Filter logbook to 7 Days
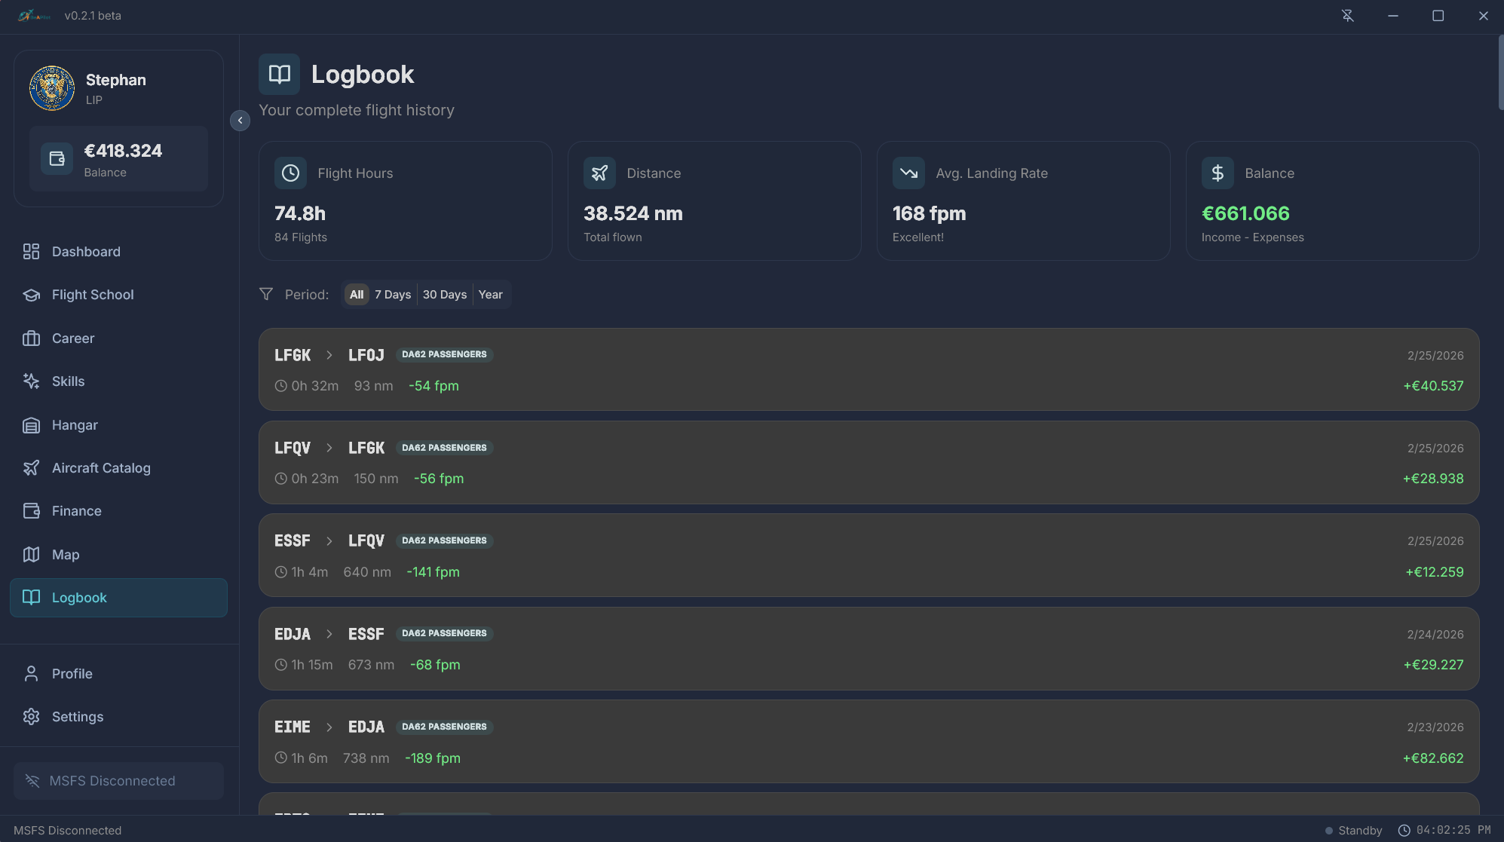The width and height of the screenshot is (1504, 842). pyautogui.click(x=393, y=295)
